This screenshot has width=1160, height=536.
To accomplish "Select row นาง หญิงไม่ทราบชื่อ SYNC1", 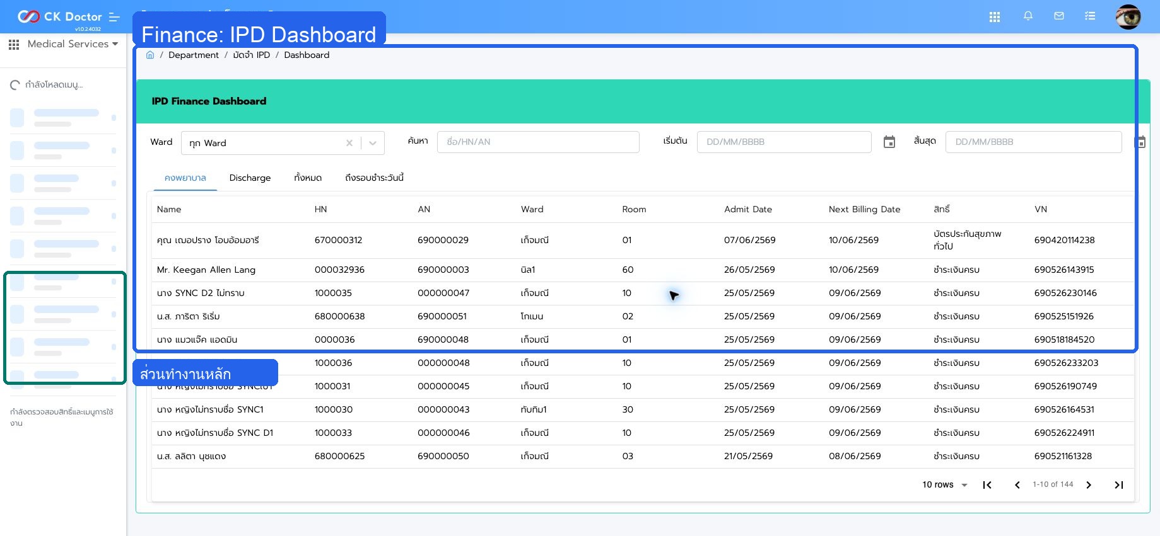I will [x=642, y=409].
